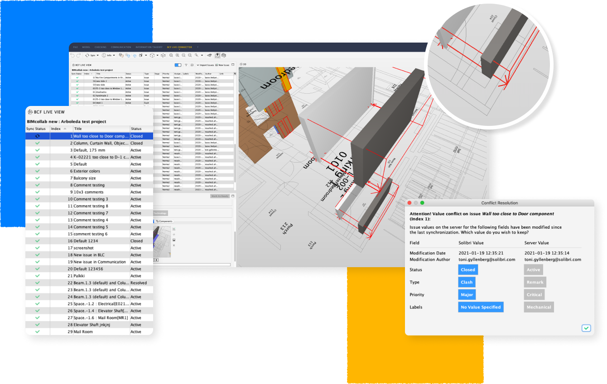Open the MODEL tab
The width and height of the screenshot is (607, 384).
pos(86,47)
